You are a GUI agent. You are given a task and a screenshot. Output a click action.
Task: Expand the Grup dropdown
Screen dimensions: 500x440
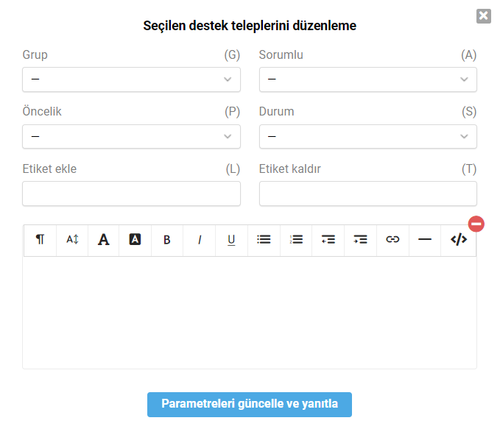point(131,79)
